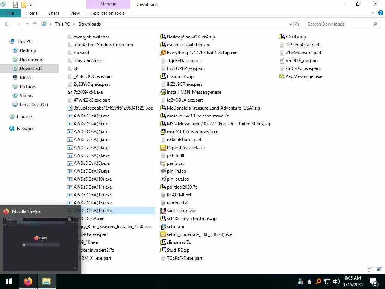Click the New folder quick access icon
Viewport: 385px width, 289px height.
tap(24, 4)
